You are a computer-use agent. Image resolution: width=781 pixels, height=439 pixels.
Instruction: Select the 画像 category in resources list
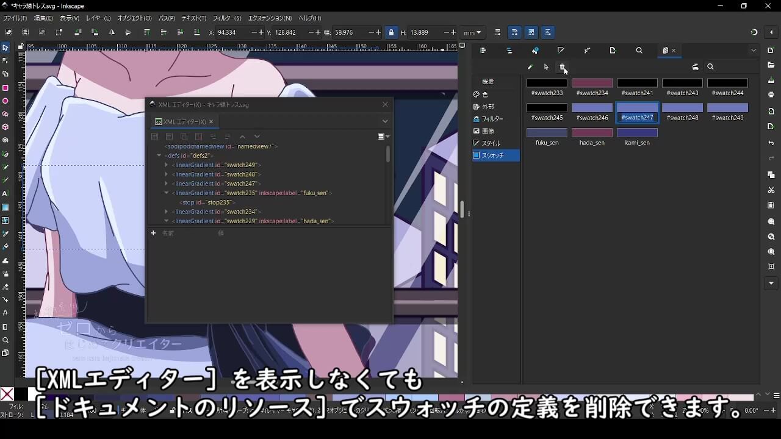(496, 131)
